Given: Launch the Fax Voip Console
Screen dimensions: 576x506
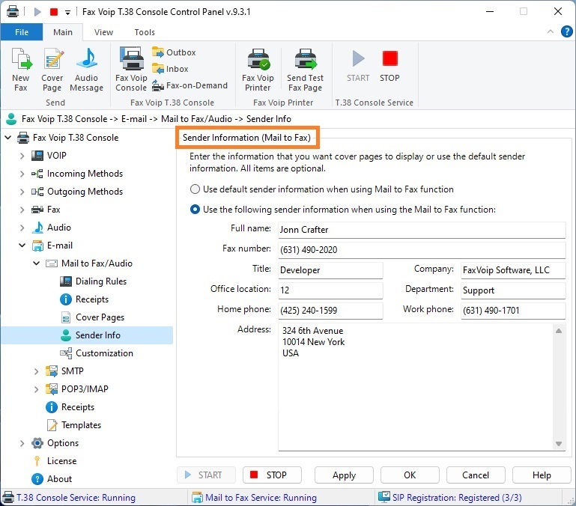Looking at the screenshot, I should pos(131,70).
